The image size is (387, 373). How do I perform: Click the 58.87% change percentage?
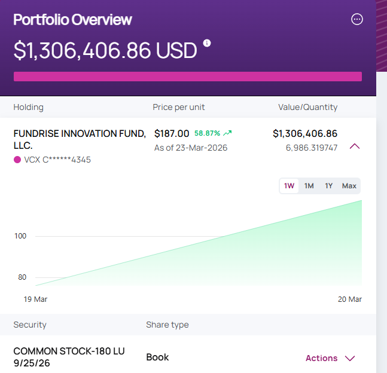coord(207,133)
